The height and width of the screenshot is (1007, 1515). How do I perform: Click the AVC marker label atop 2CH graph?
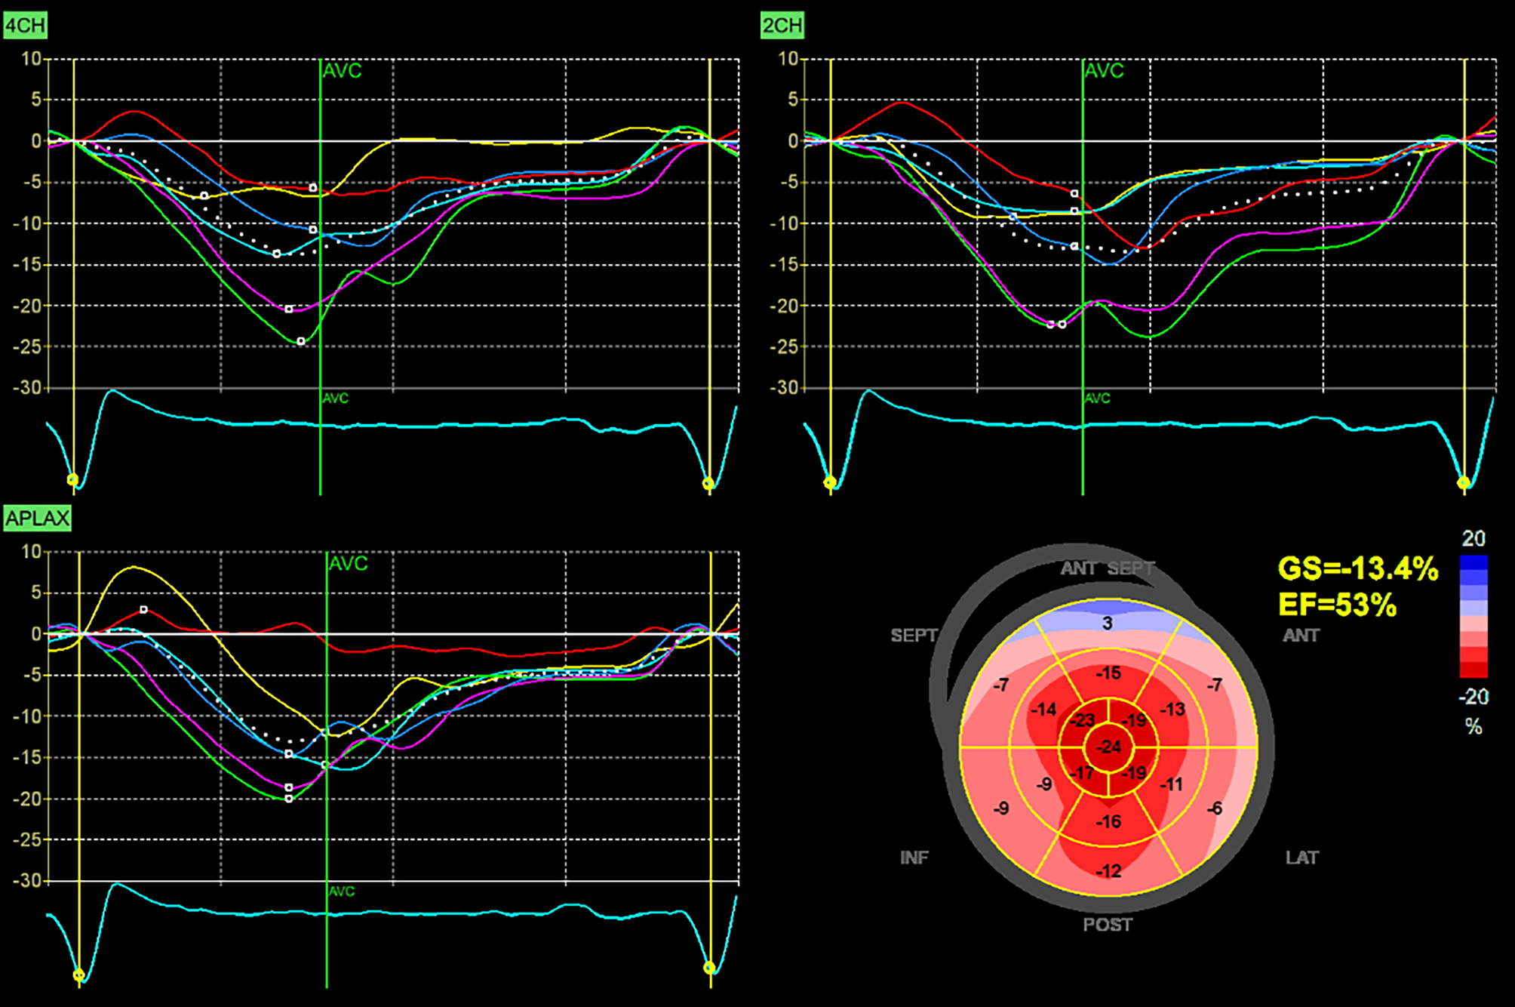tap(1104, 71)
